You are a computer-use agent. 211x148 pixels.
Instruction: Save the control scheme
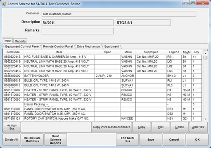tap(151, 140)
